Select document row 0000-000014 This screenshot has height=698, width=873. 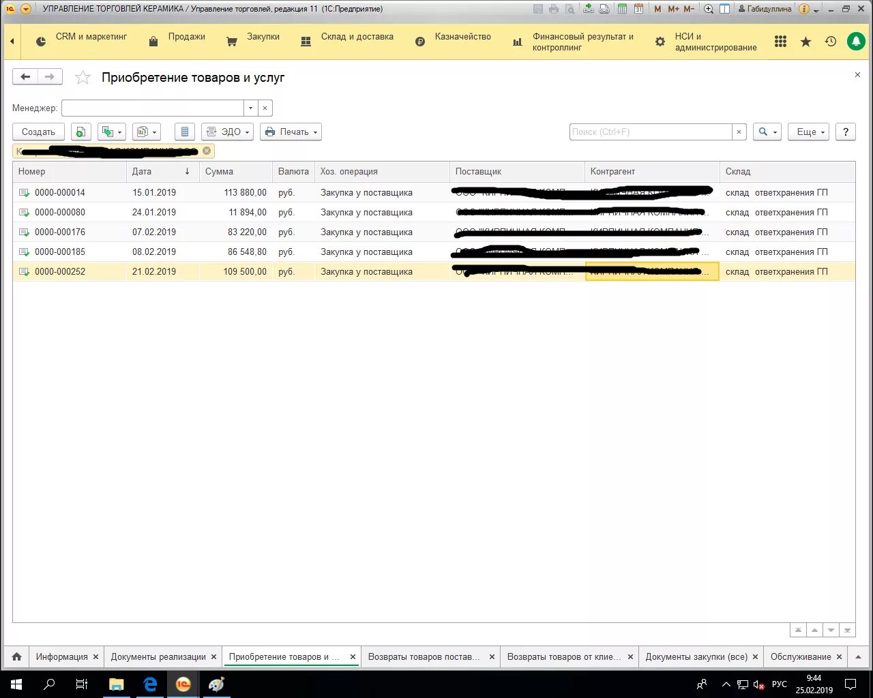(434, 192)
